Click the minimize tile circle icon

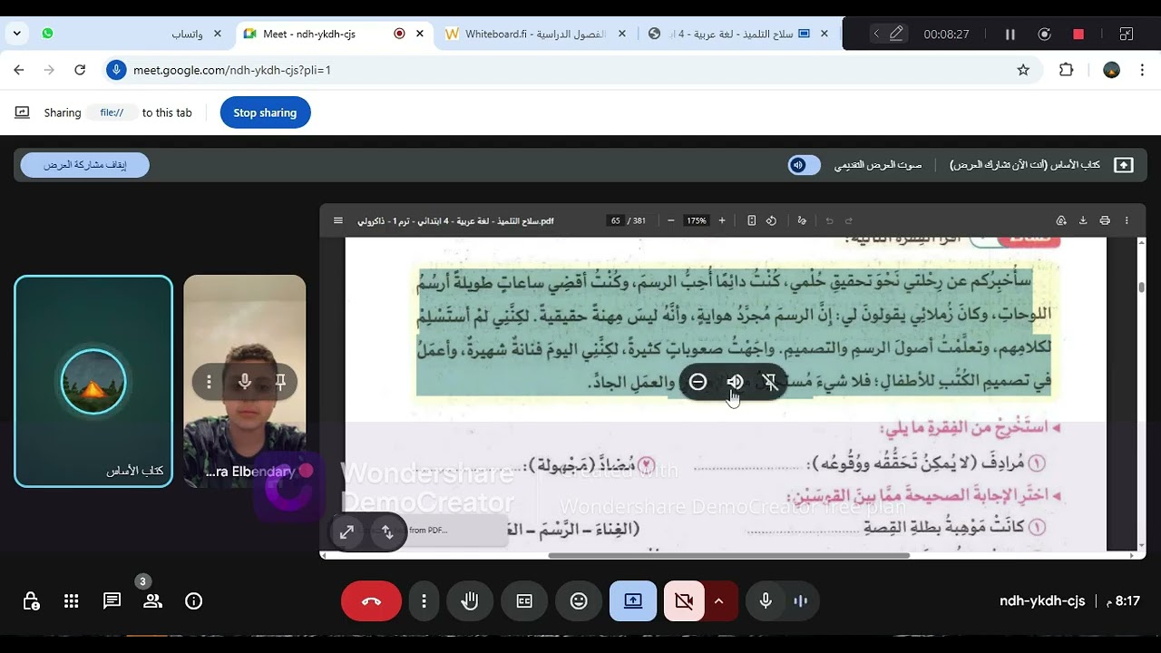(698, 382)
